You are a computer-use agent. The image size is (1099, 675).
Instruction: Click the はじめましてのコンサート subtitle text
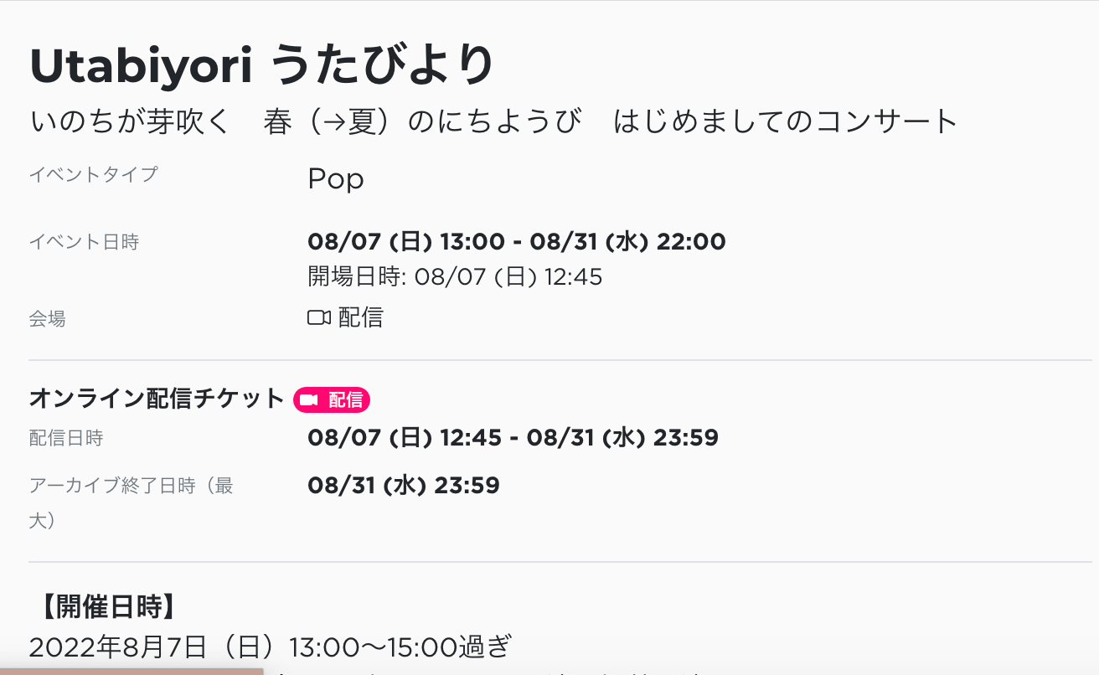pyautogui.click(x=786, y=122)
